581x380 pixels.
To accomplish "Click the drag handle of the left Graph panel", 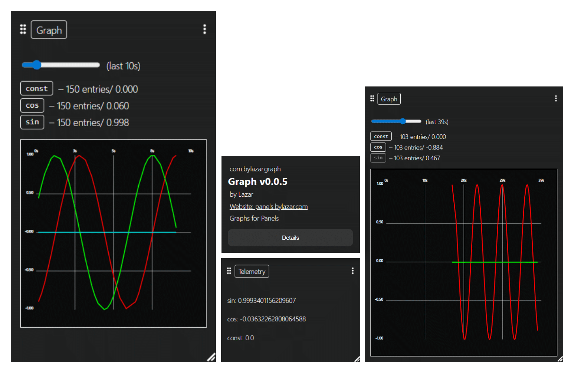I will [23, 29].
